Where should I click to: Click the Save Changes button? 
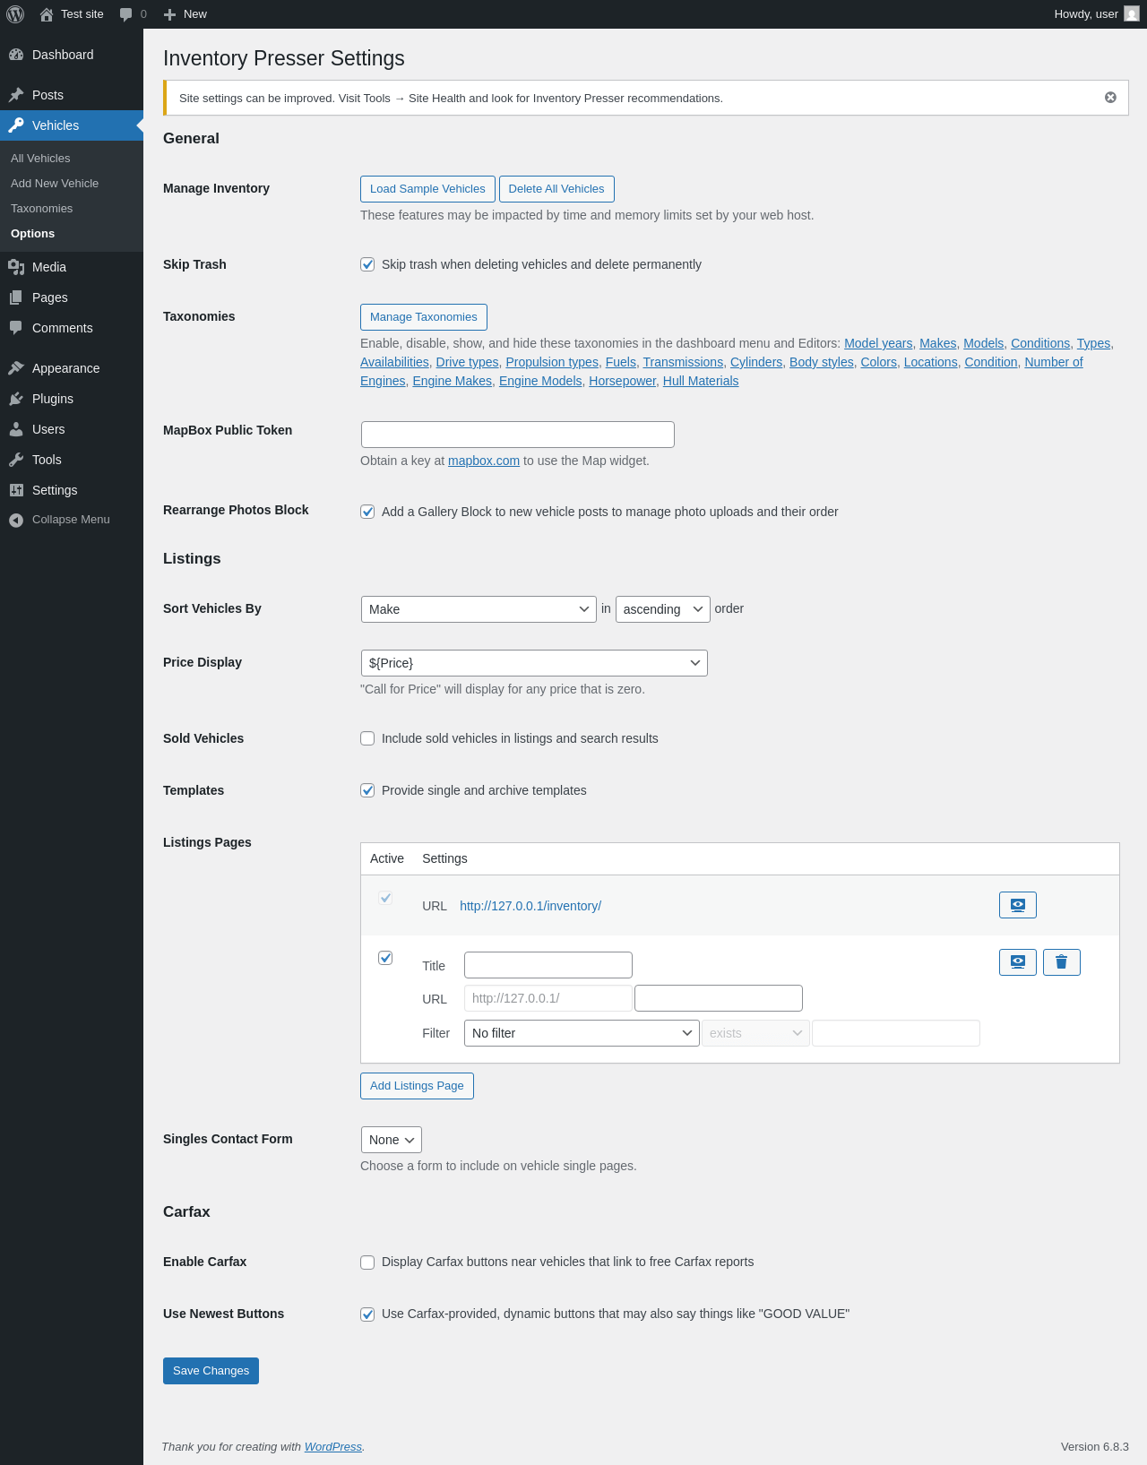click(211, 1371)
